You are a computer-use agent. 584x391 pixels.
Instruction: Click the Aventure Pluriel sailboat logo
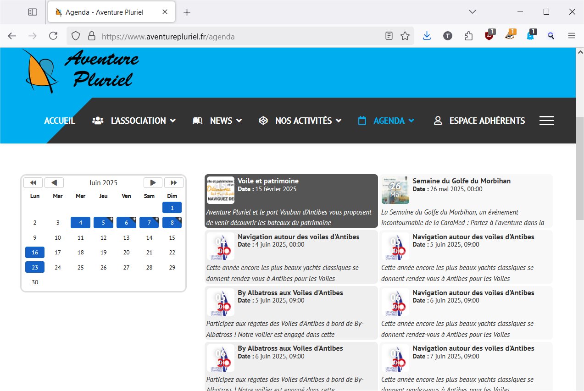click(41, 71)
